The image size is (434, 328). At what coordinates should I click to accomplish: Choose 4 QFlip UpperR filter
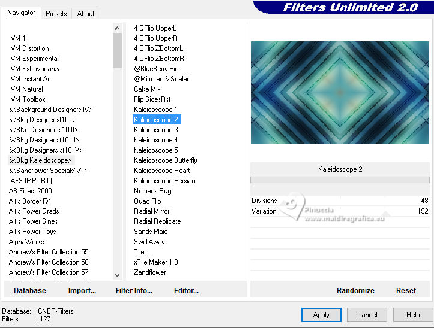click(x=156, y=38)
